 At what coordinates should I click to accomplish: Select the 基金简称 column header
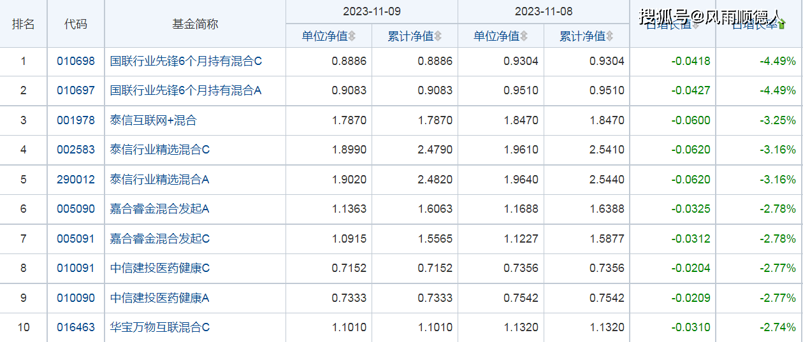click(195, 24)
